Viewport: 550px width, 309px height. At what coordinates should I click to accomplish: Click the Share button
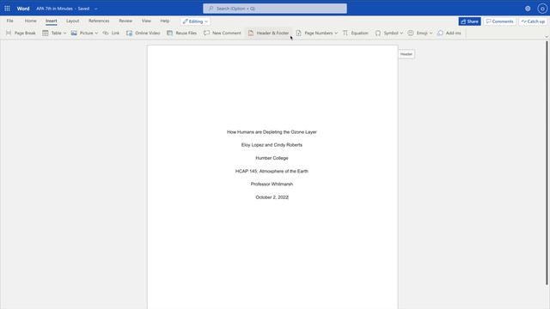(470, 21)
